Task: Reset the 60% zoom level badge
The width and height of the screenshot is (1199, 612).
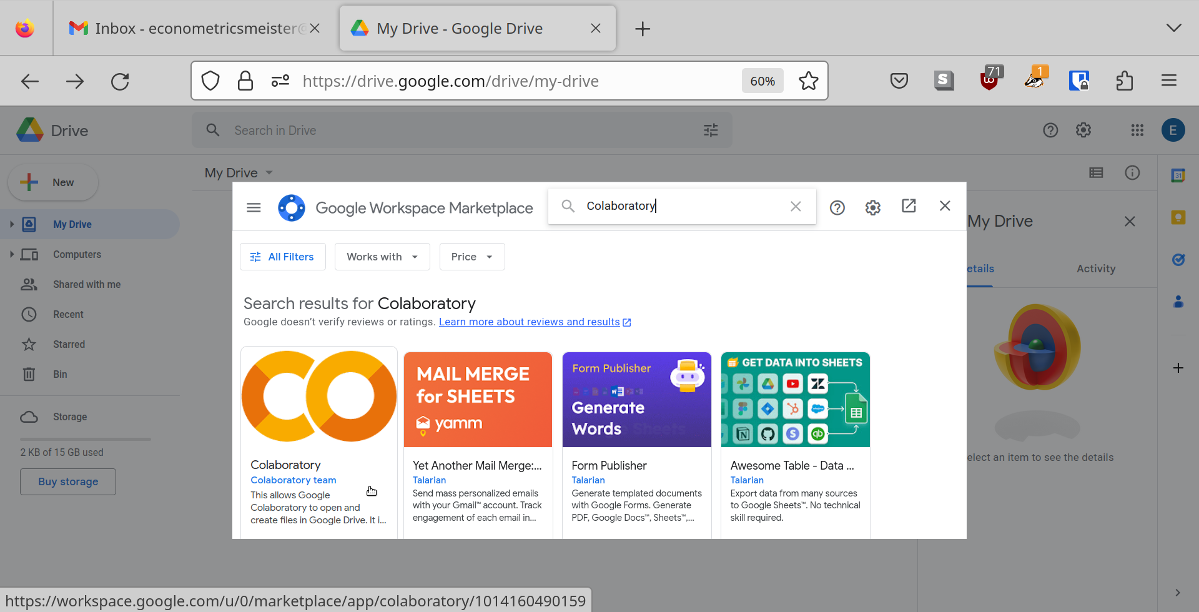Action: click(x=762, y=81)
